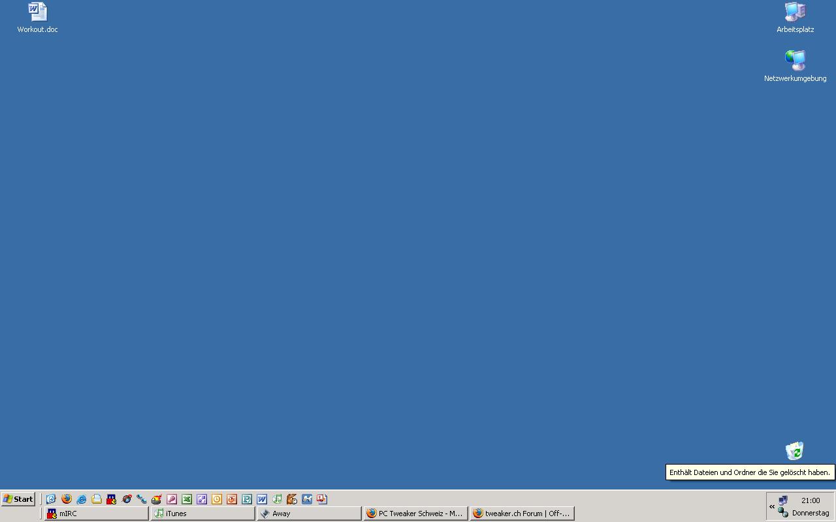
Task: Launch Internet Explorer from Quick Launch
Action: [x=82, y=499]
